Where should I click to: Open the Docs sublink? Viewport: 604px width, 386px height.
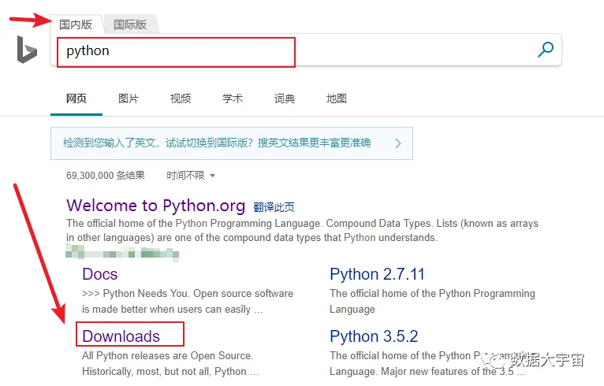(x=100, y=274)
